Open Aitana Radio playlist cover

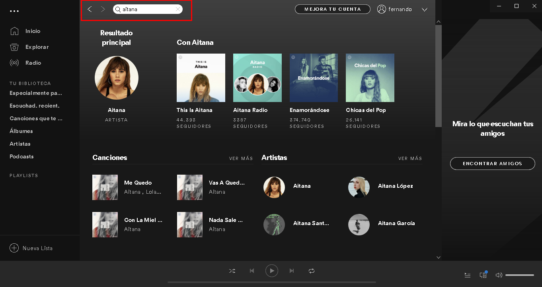[257, 78]
